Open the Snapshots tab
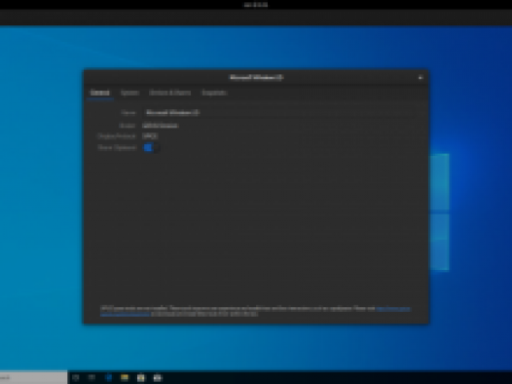Viewport: 512px width, 384px height. [214, 93]
